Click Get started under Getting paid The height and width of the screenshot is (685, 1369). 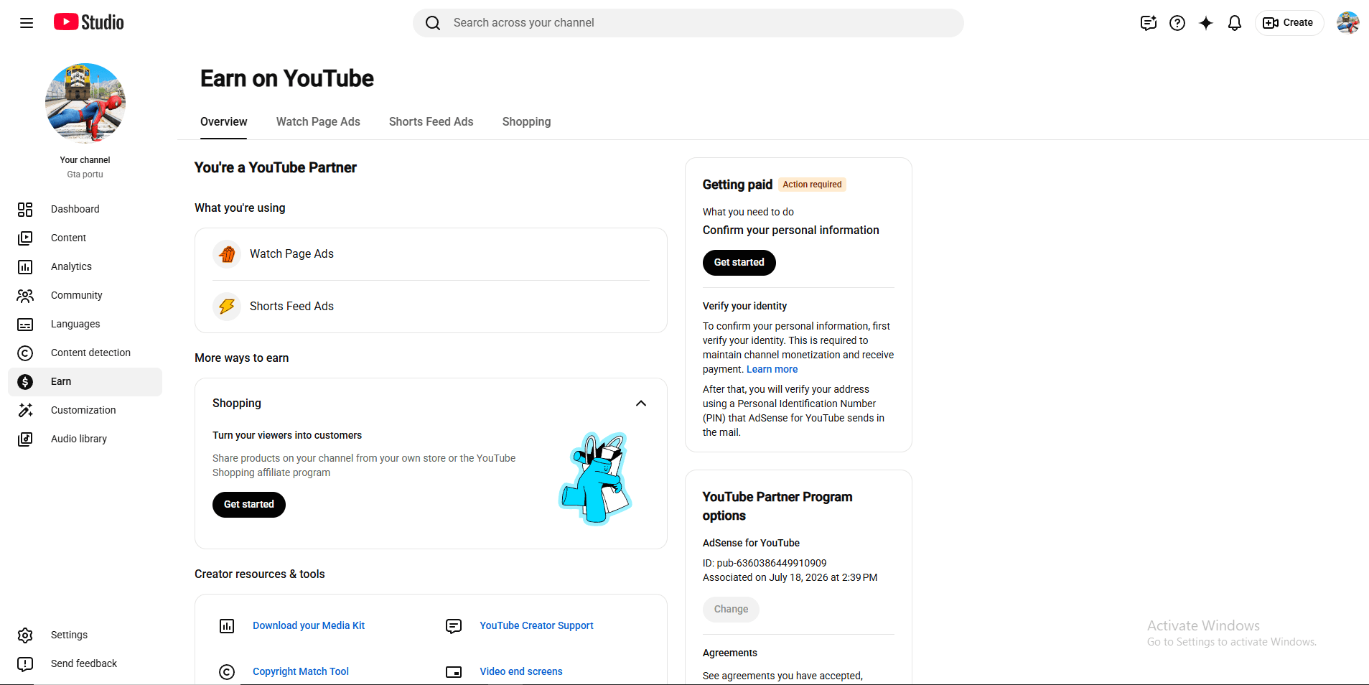point(739,263)
